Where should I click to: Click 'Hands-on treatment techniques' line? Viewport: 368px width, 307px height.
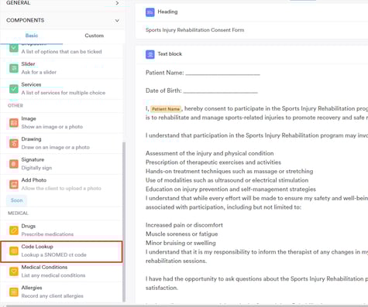coord(229,172)
